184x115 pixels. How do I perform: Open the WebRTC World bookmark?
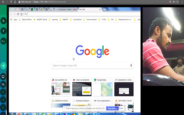pyautogui.click(x=40, y=20)
